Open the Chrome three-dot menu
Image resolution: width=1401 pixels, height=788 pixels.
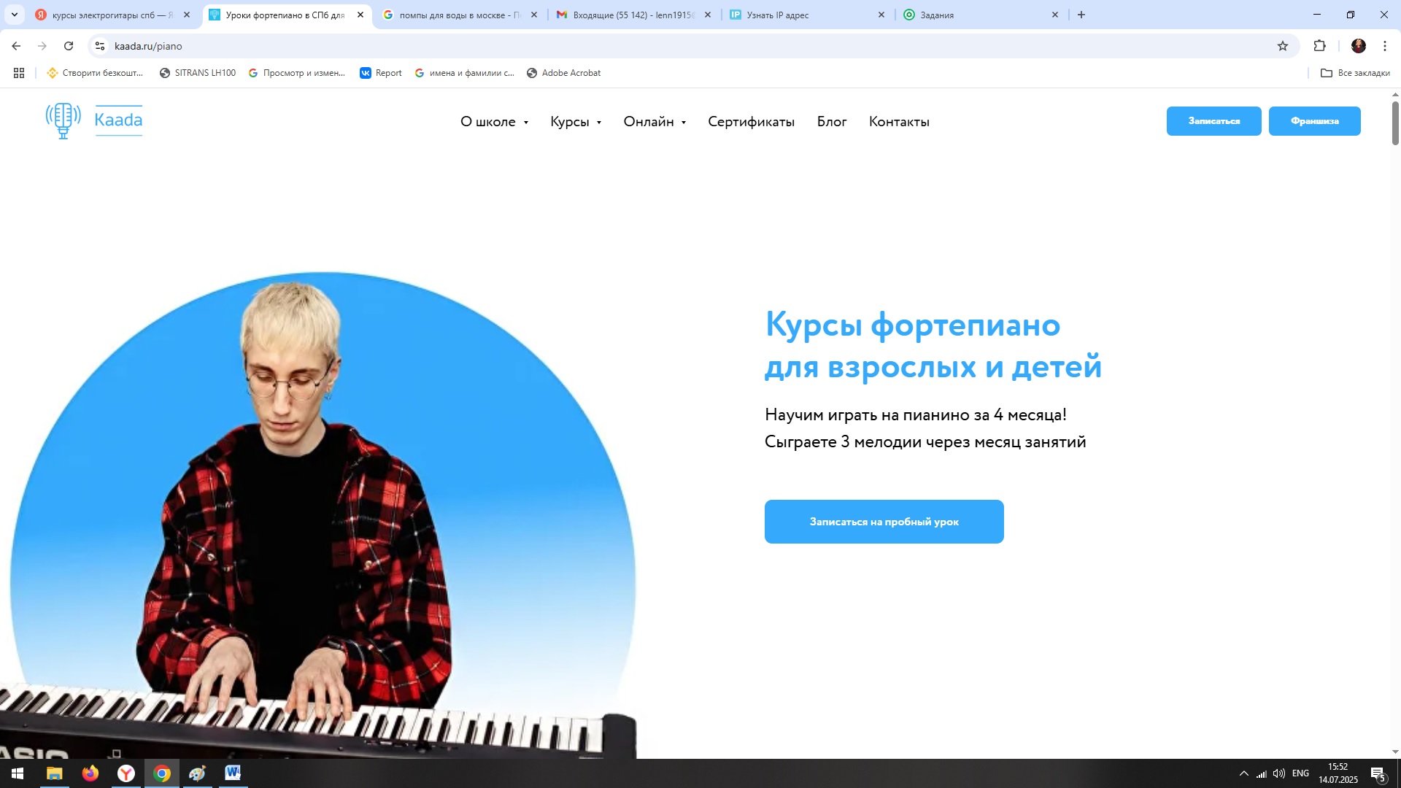1384,46
